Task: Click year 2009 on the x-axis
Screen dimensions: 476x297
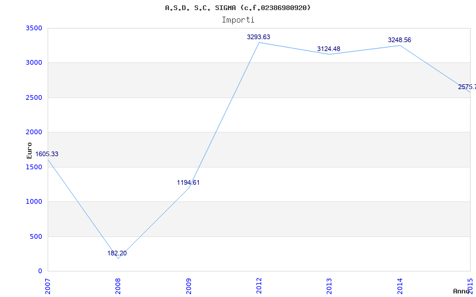Action: [189, 285]
